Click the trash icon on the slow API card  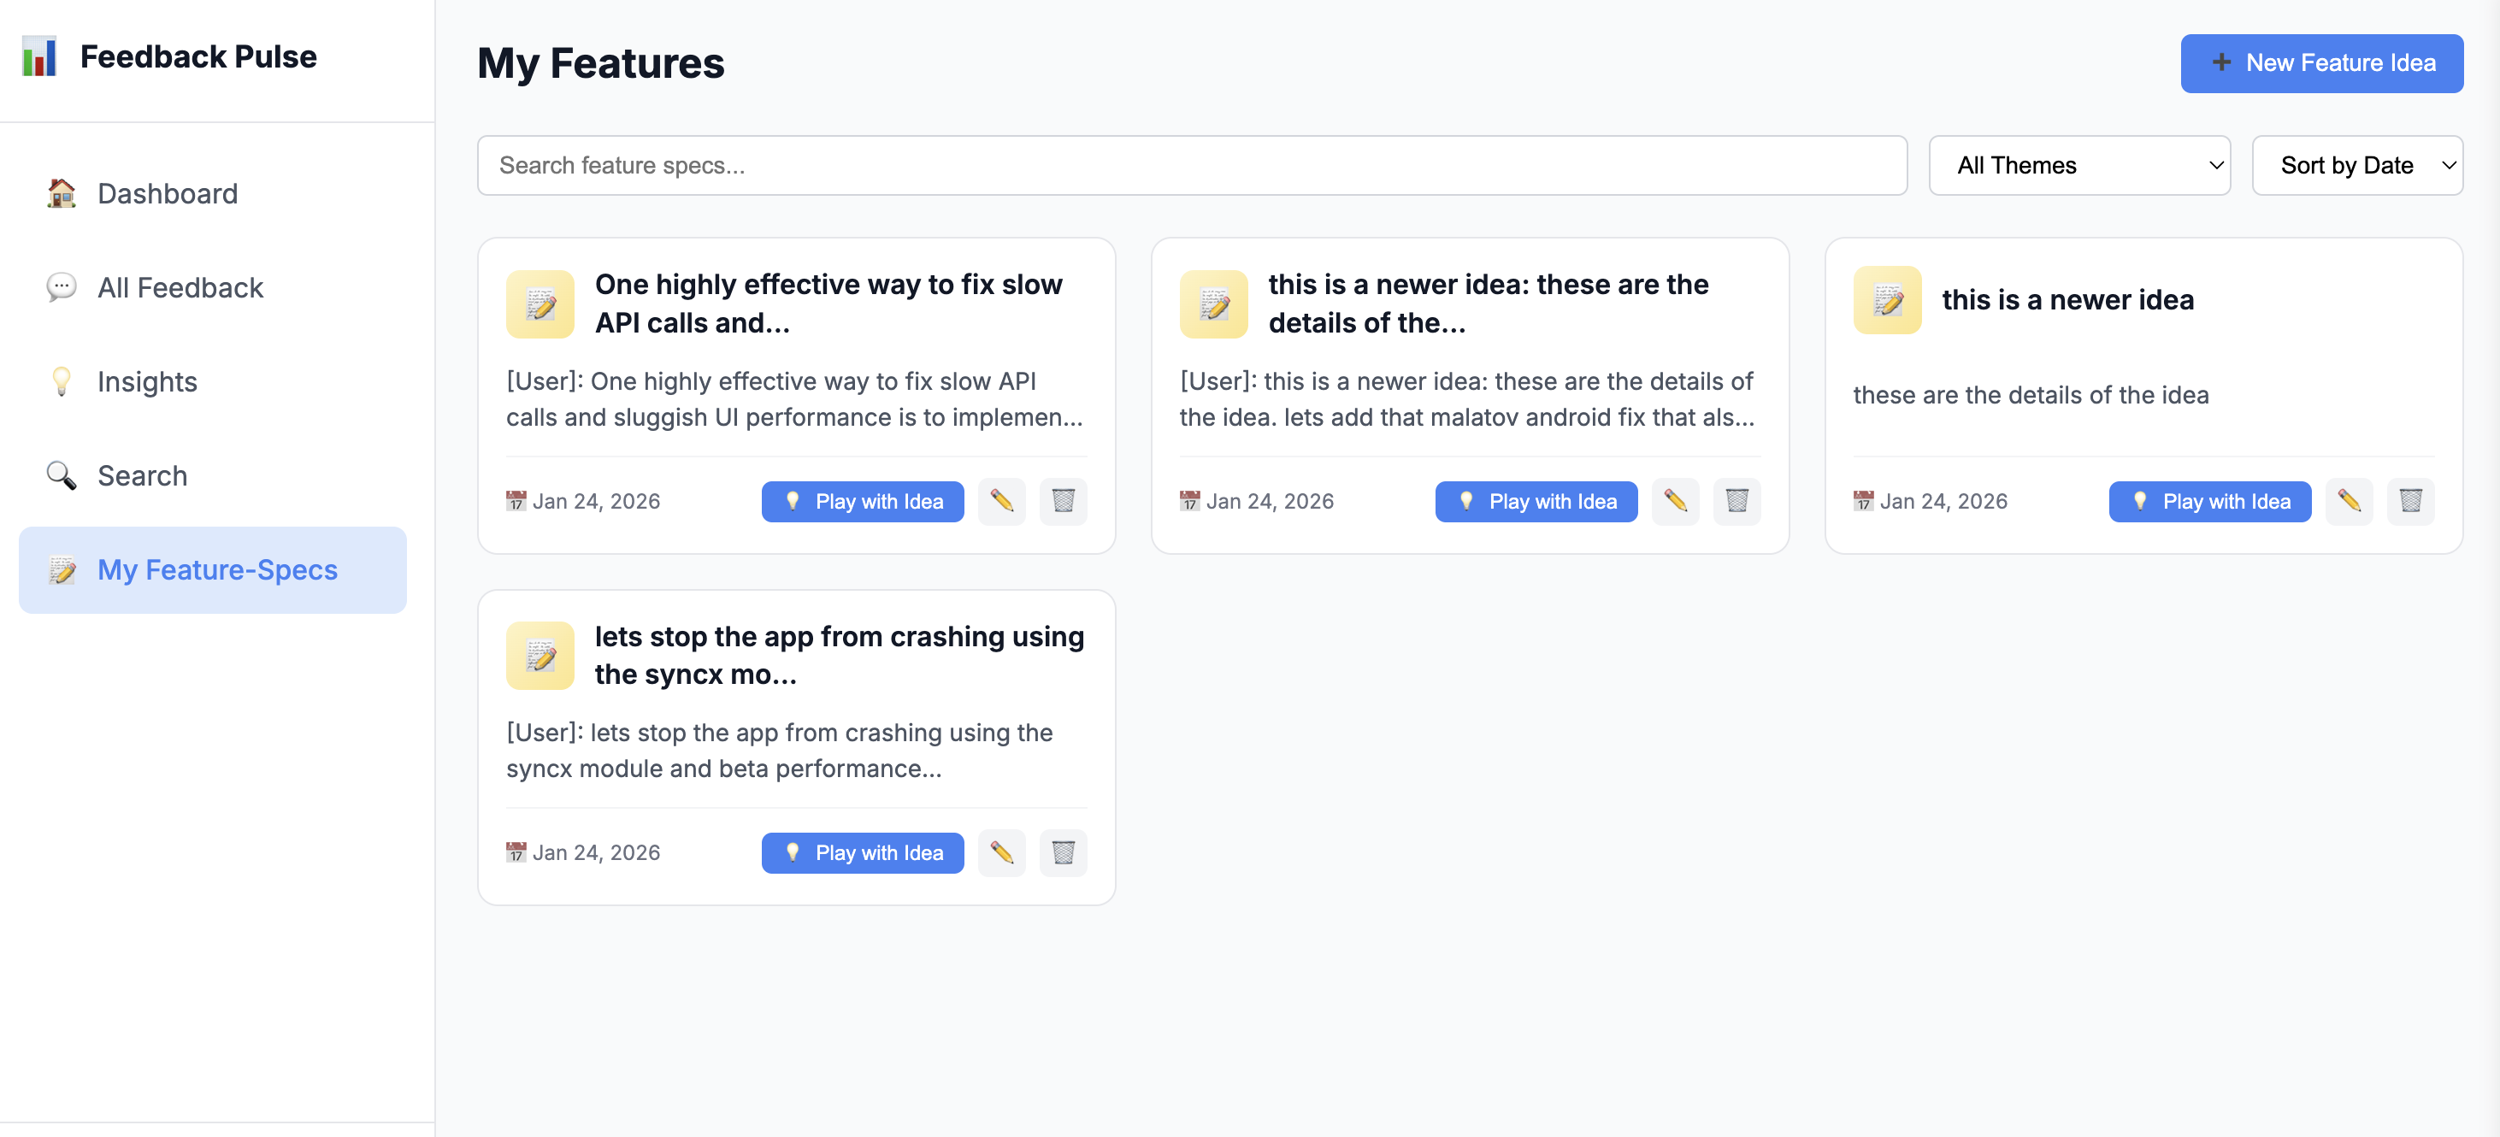point(1064,502)
